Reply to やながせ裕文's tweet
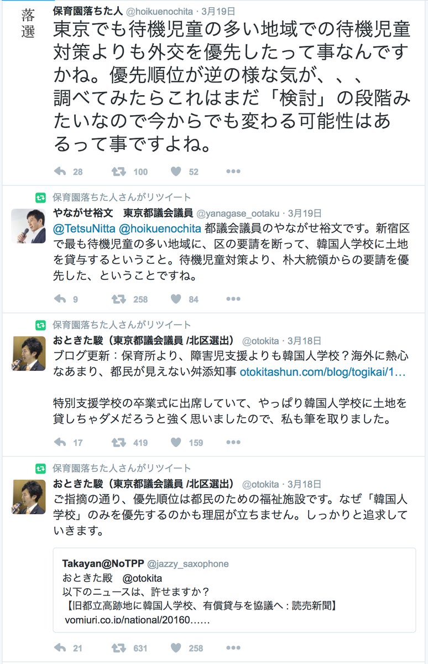Screen dimensions: 428x664 click(x=60, y=299)
